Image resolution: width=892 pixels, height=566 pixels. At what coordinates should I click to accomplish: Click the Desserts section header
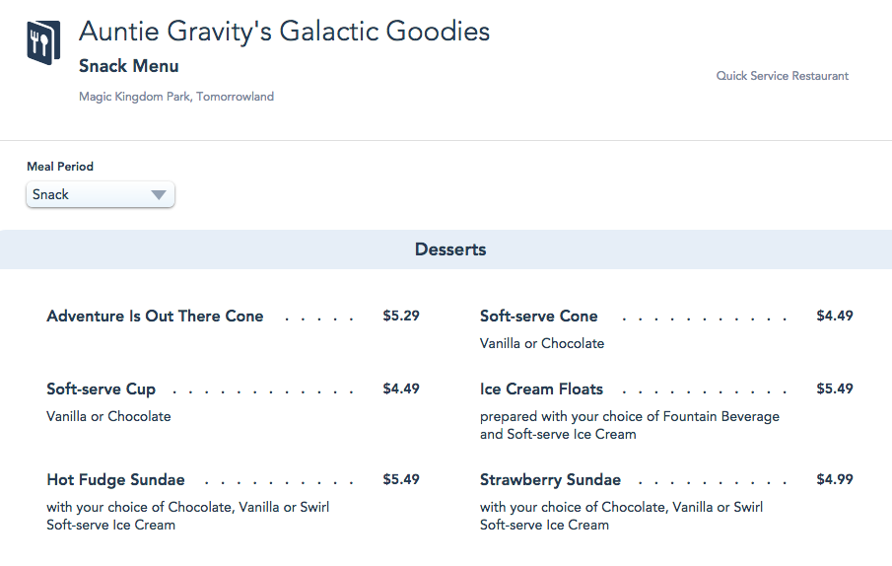(x=450, y=249)
